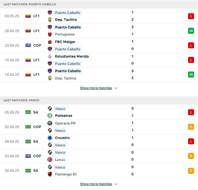Click the W badge for Portuguesa match

tap(191, 31)
